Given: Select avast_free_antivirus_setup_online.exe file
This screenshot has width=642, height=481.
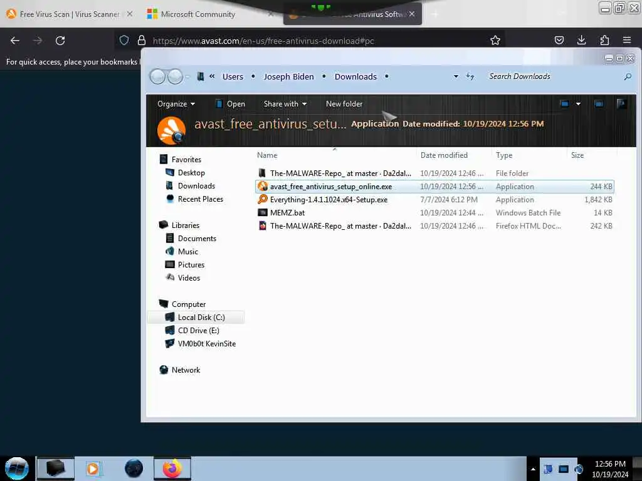Looking at the screenshot, I should coord(434,187).
